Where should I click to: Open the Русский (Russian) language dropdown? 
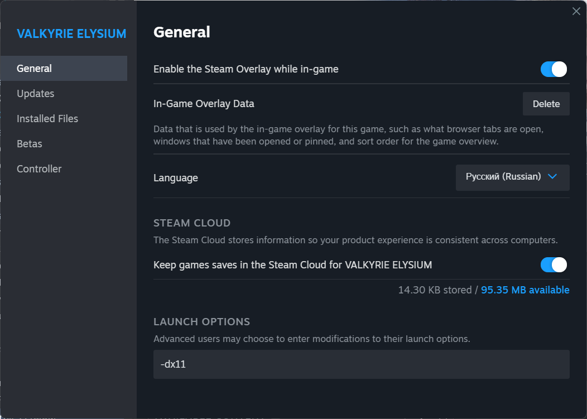512,177
